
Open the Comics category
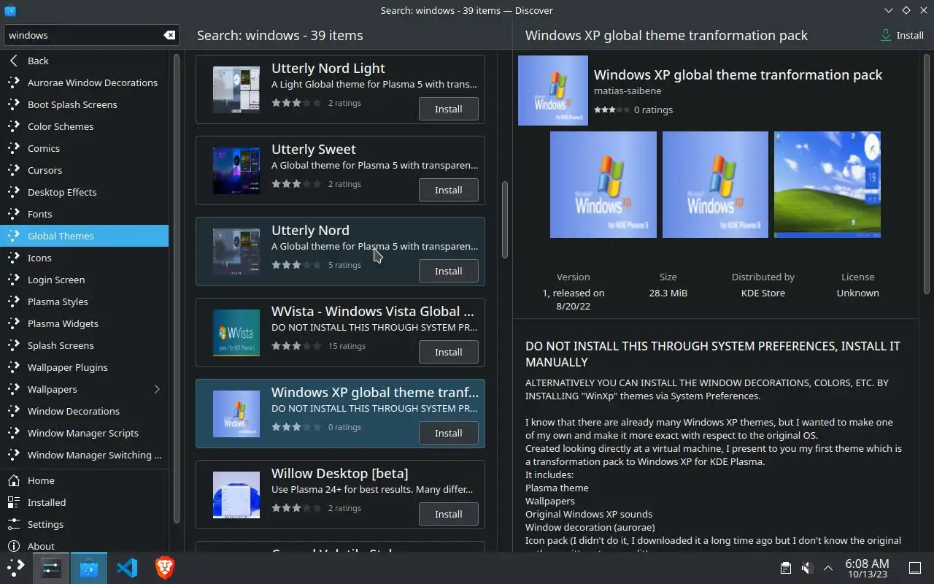[x=84, y=148]
